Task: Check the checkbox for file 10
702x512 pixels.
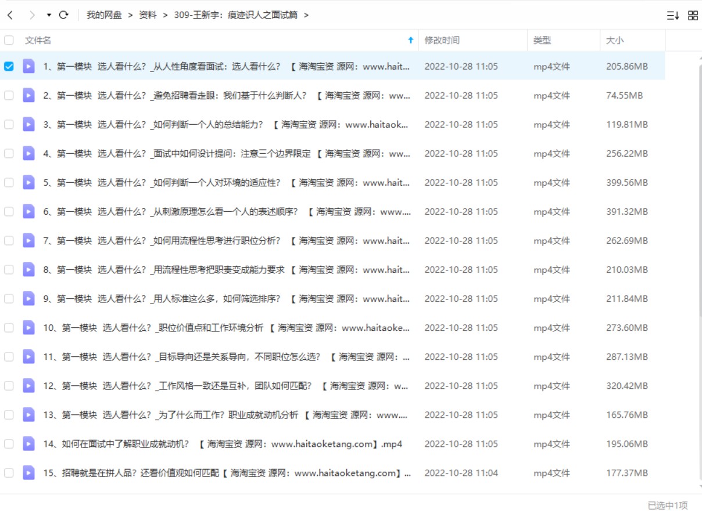Action: point(9,327)
